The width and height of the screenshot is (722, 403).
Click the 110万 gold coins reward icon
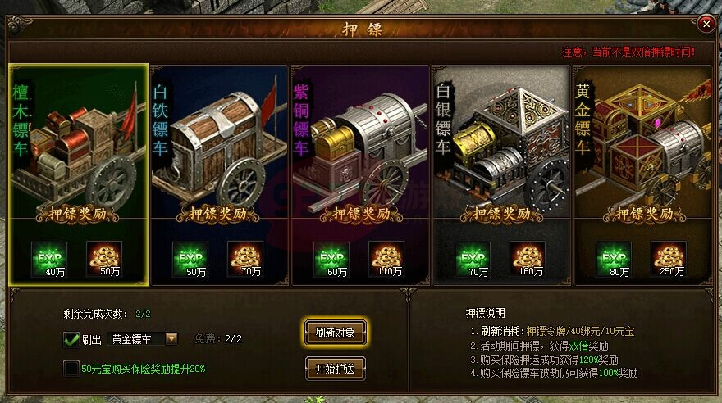(386, 260)
